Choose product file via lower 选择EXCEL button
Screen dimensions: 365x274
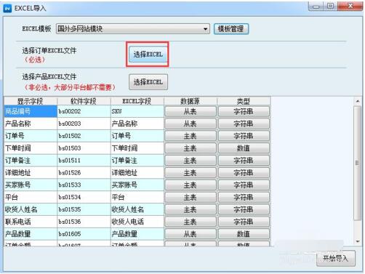[148, 82]
